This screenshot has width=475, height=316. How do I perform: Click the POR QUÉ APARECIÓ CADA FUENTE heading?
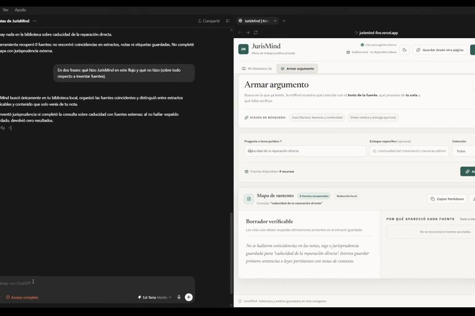click(x=420, y=219)
